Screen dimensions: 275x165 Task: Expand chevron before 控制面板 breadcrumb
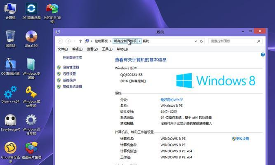point(92,41)
